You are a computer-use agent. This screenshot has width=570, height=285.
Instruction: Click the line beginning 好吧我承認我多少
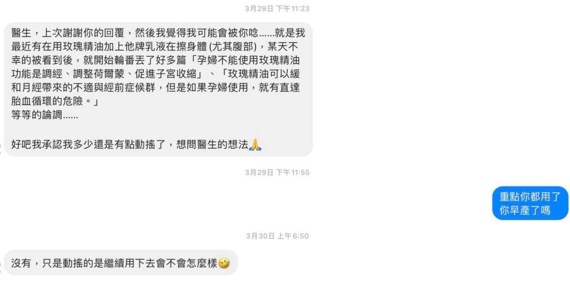(x=136, y=144)
